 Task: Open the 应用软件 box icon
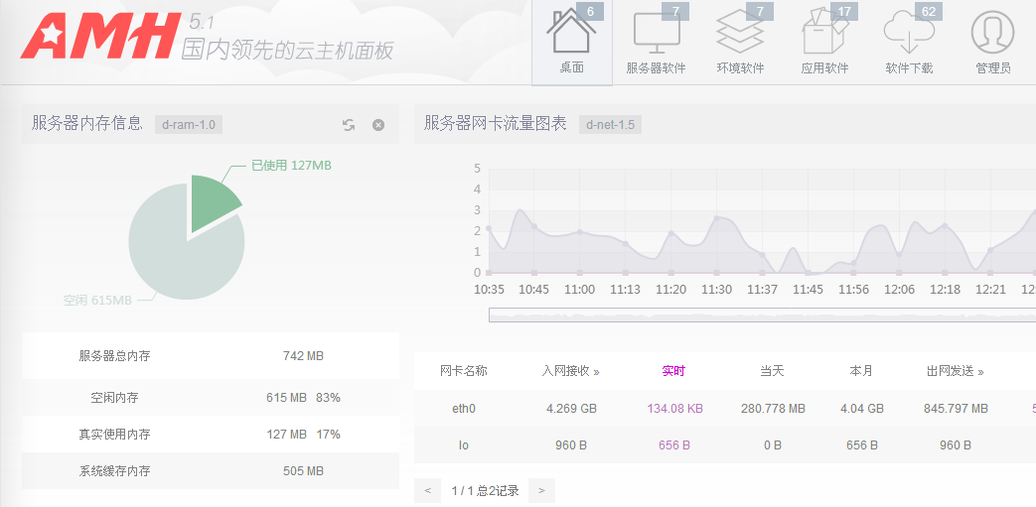824,40
